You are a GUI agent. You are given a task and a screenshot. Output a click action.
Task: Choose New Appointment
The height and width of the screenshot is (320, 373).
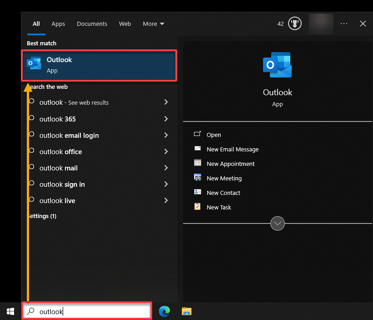click(230, 164)
